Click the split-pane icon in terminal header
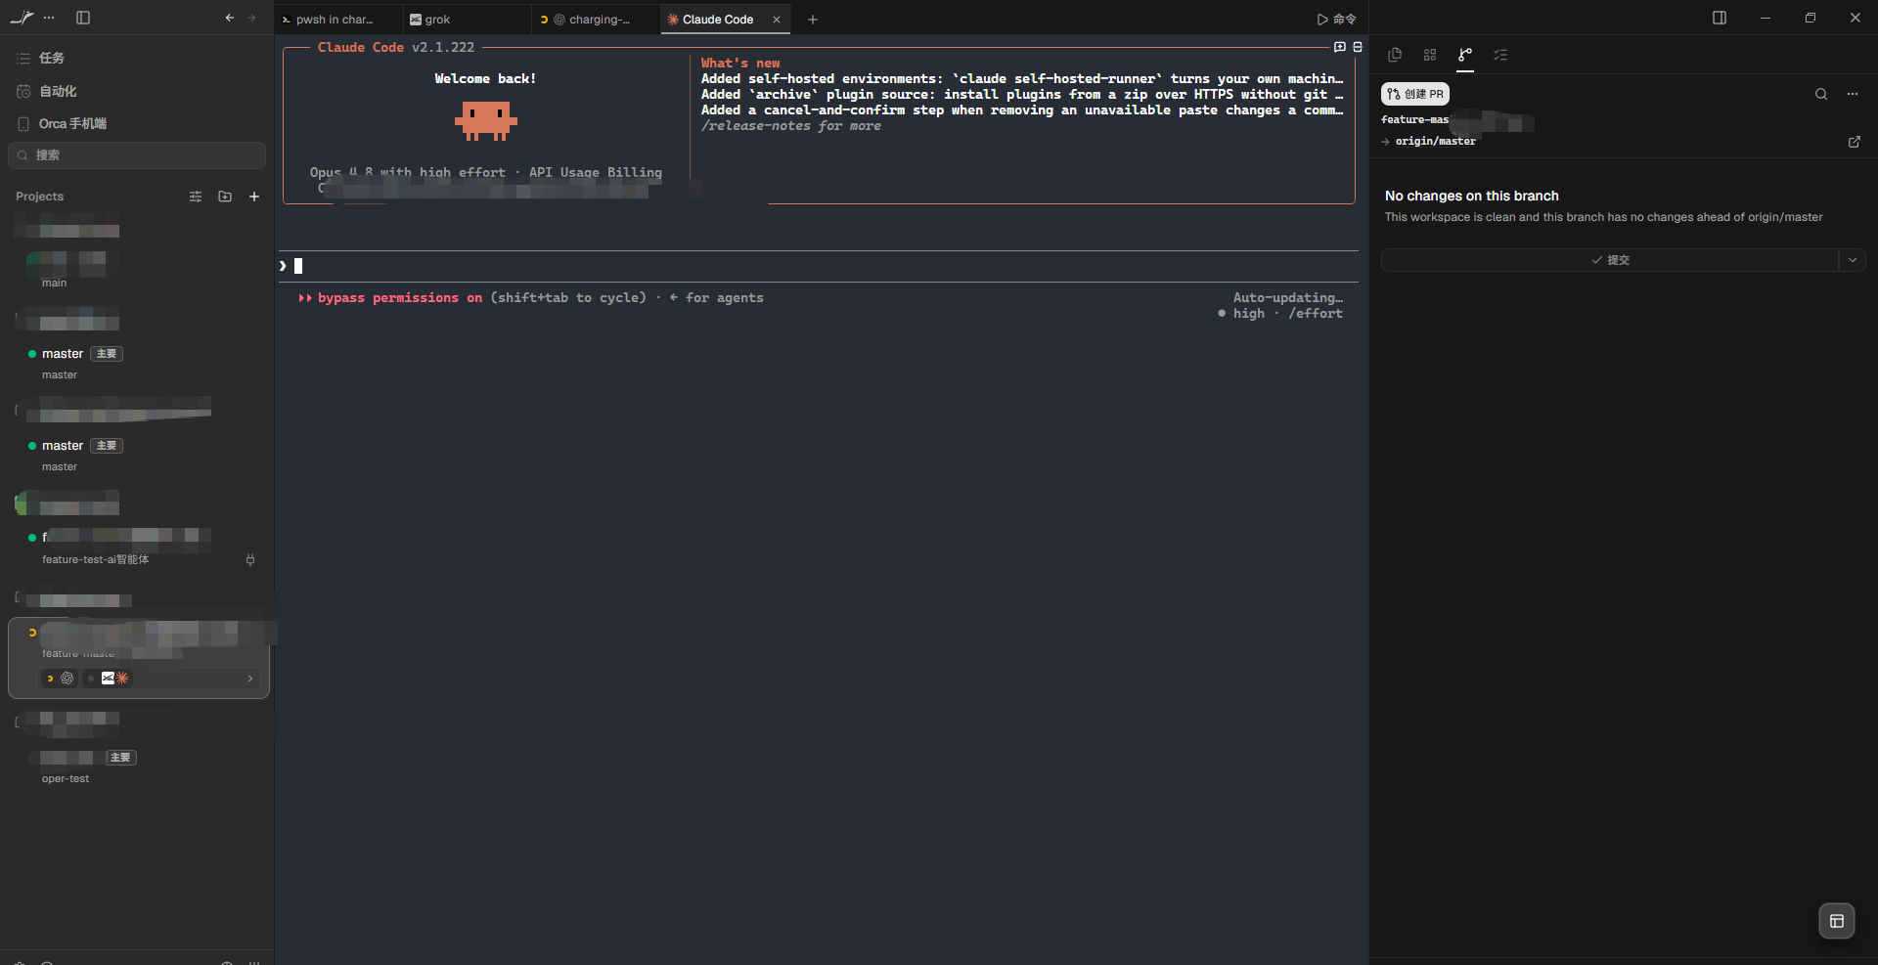The height and width of the screenshot is (965, 1878). tap(1358, 47)
